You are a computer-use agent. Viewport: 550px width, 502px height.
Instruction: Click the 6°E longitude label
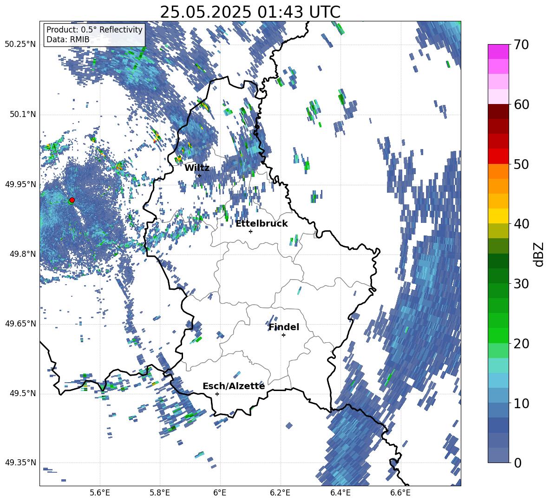coord(220,493)
